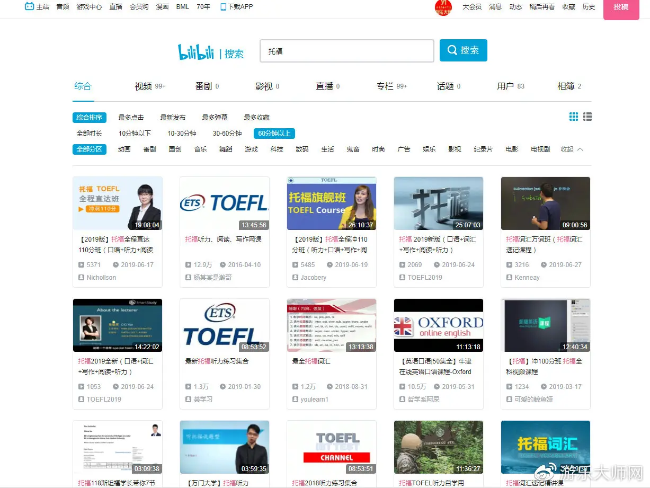Open the 投稿 upload button
Image resolution: width=650 pixels, height=488 pixels.
[x=621, y=7]
